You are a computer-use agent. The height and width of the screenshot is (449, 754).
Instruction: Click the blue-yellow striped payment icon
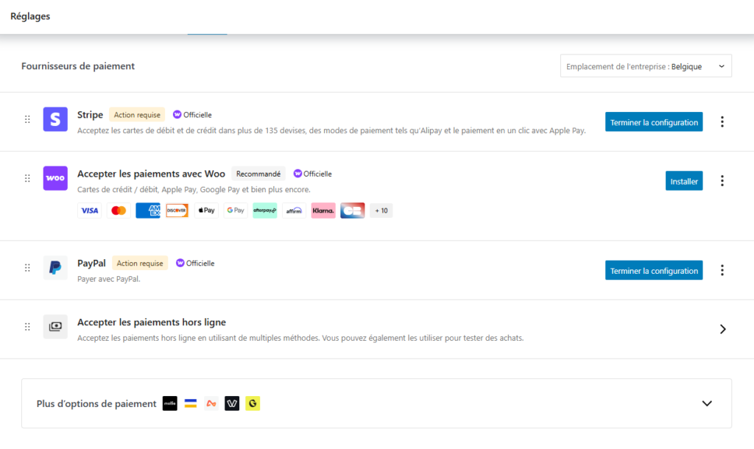click(191, 403)
